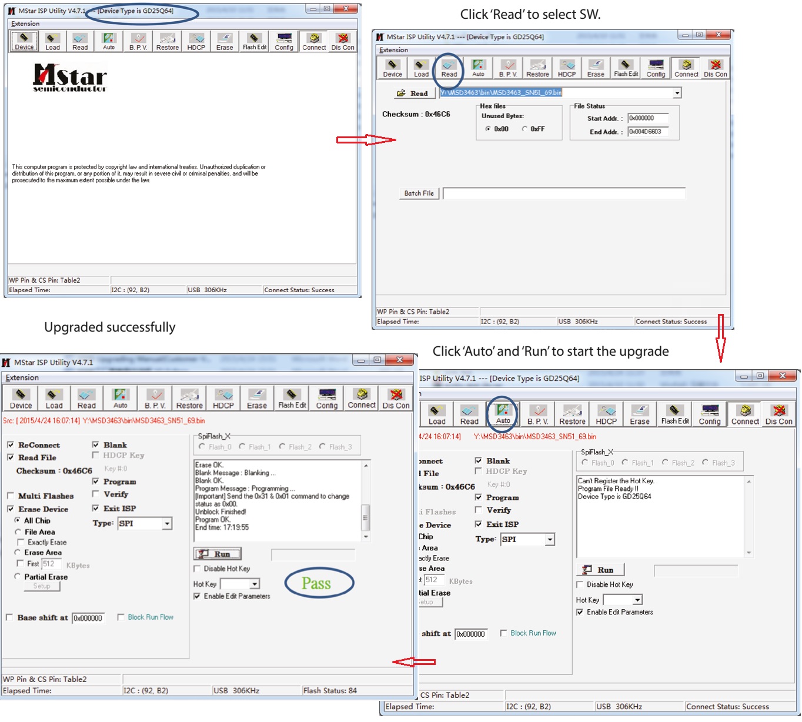Click the greyed Setup button under Partial Erase

[x=42, y=586]
